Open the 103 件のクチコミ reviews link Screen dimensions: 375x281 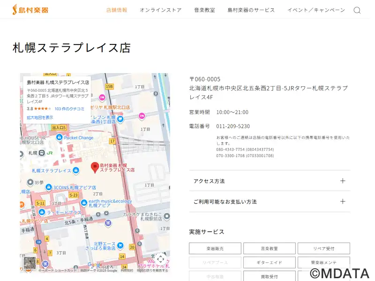(x=69, y=109)
